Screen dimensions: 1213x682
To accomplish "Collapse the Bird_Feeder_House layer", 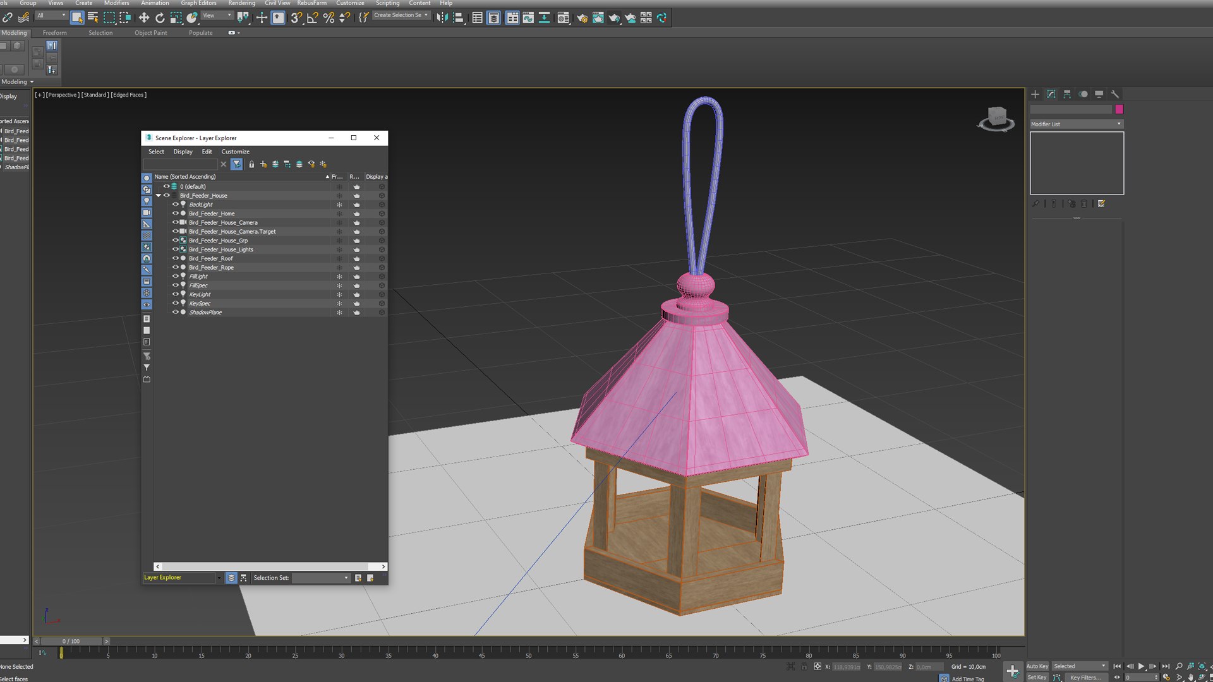I will (159, 196).
